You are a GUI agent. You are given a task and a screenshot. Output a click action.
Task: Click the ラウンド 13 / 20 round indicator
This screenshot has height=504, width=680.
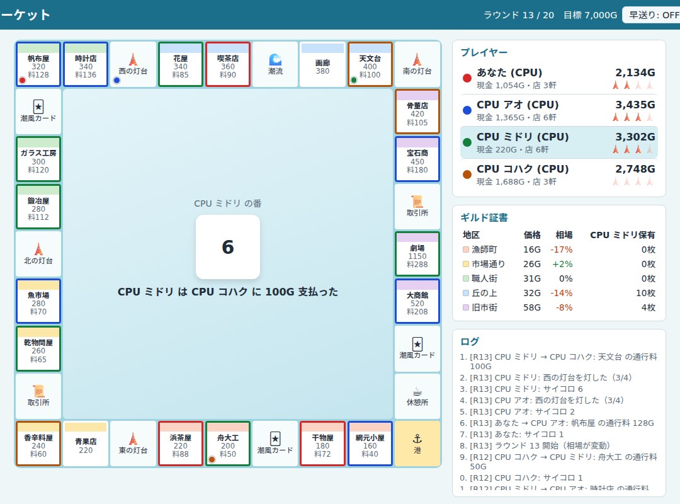[519, 15]
